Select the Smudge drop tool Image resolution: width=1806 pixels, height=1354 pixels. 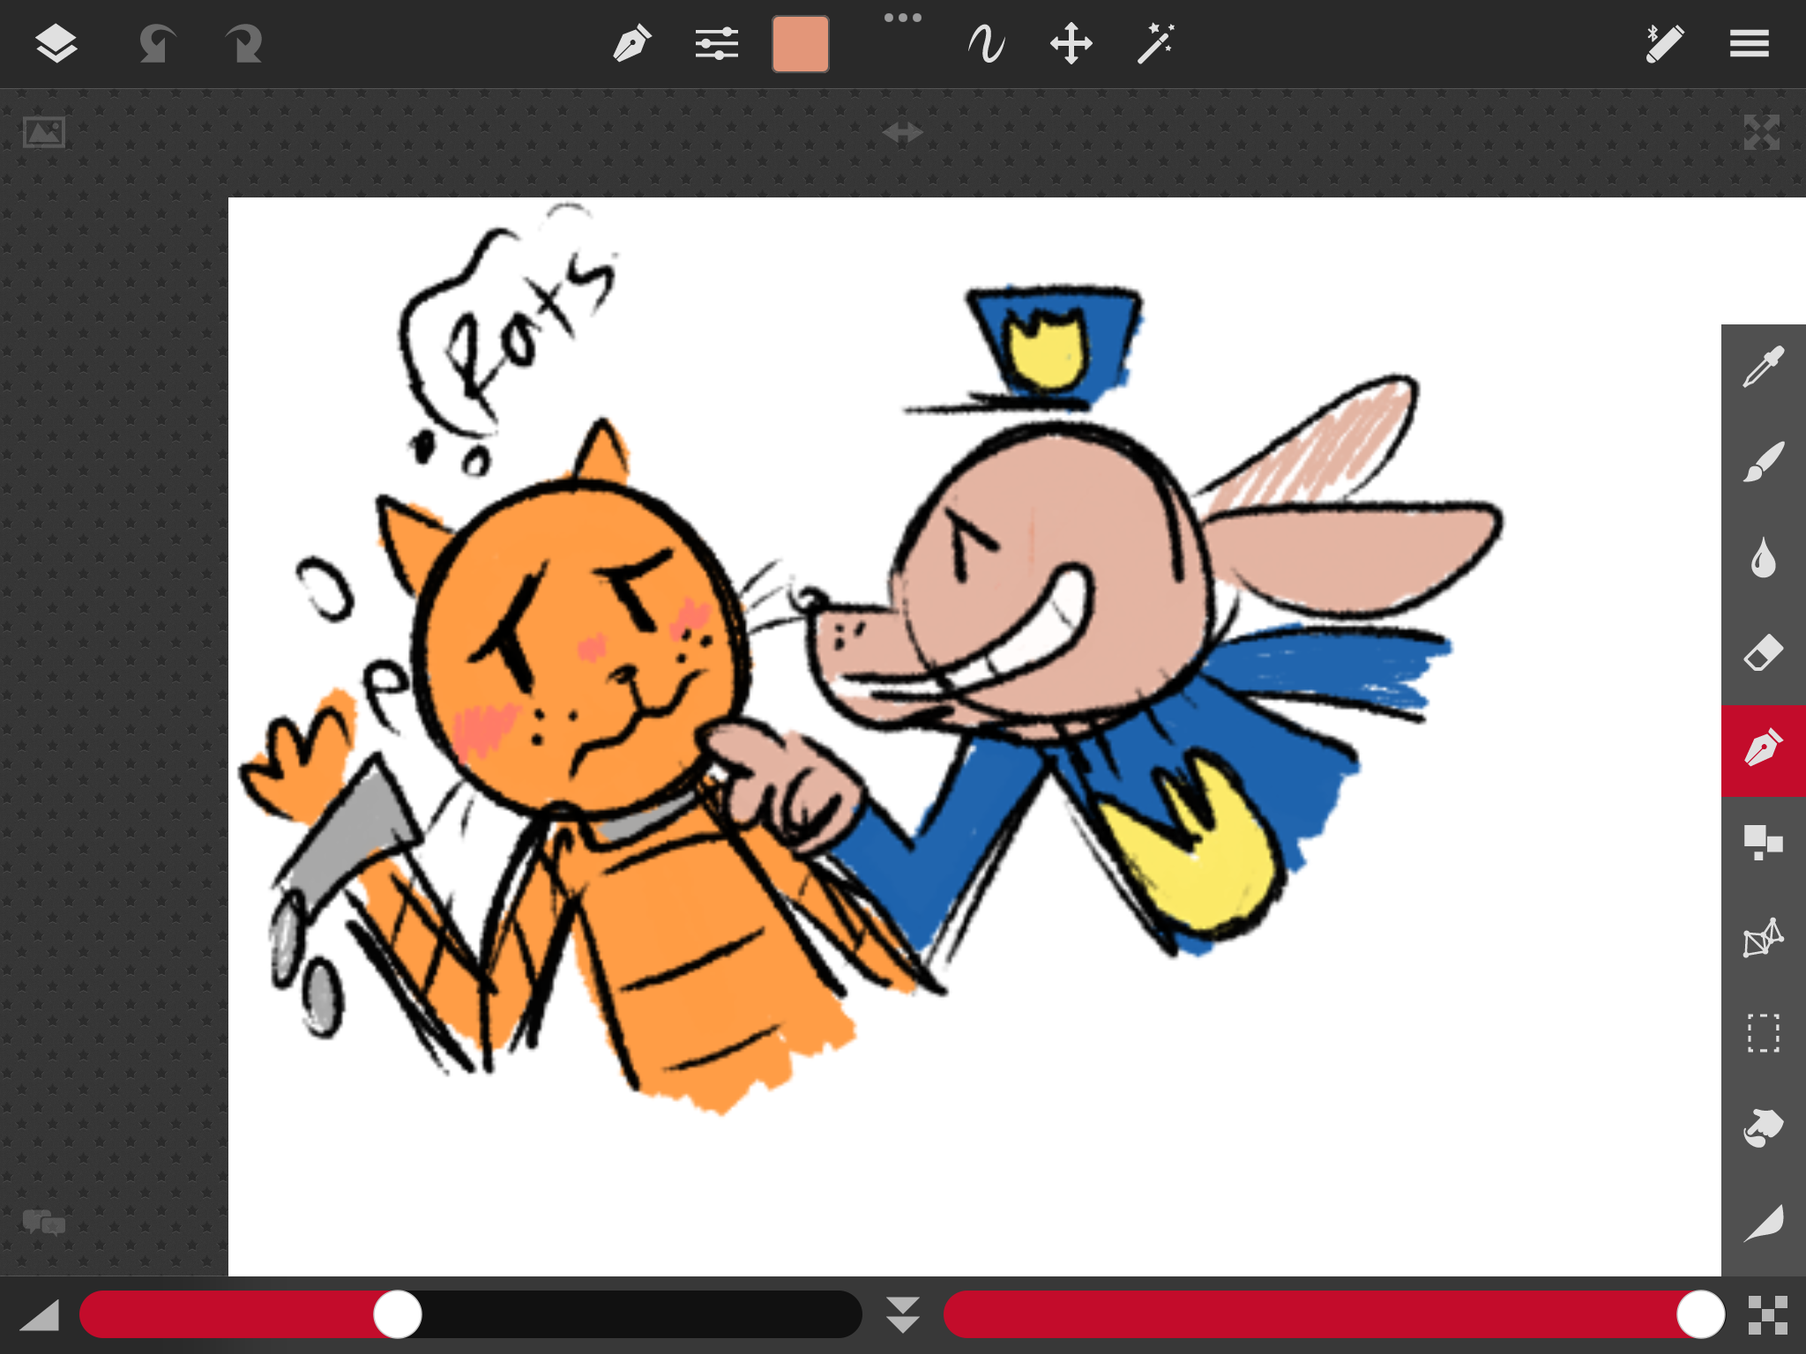[1763, 558]
